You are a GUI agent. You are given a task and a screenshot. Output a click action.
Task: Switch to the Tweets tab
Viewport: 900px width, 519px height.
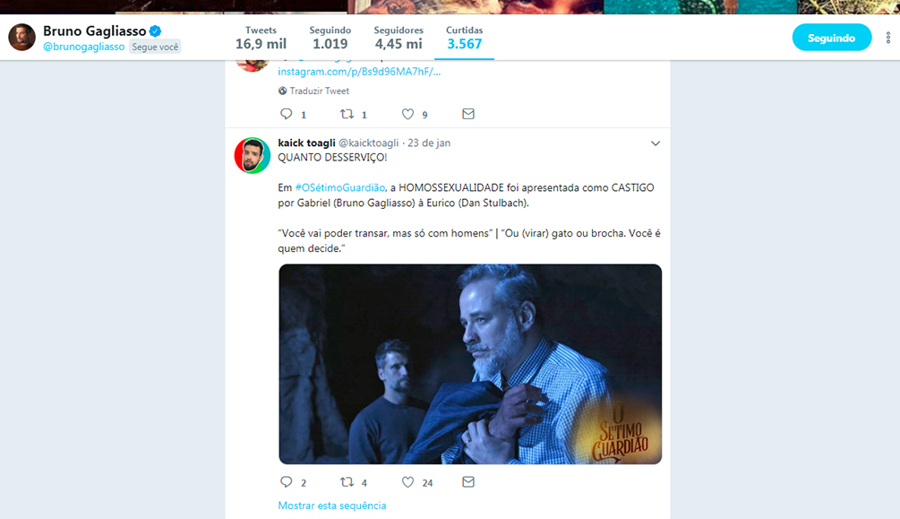click(x=261, y=38)
